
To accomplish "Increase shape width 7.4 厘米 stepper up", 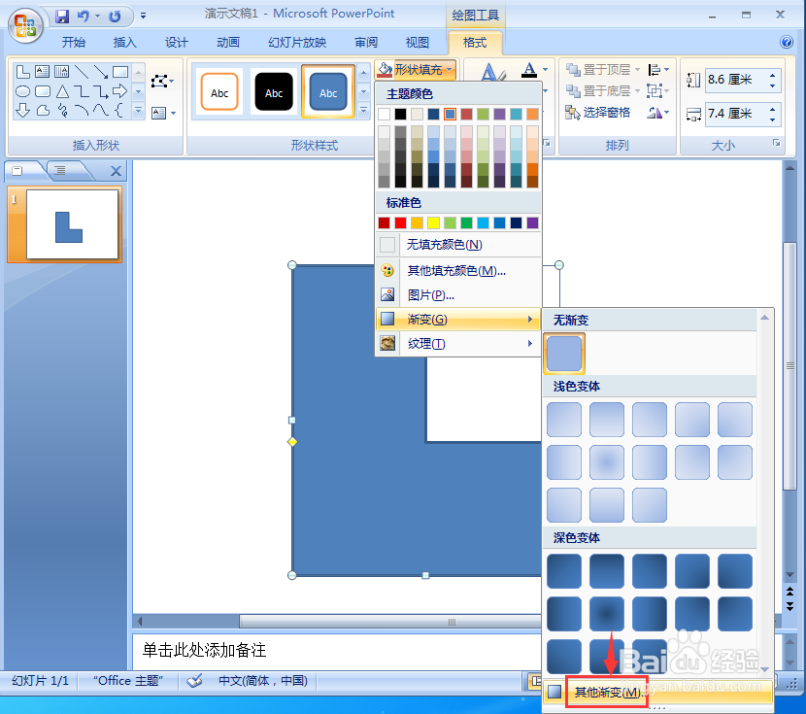I will pos(773,109).
